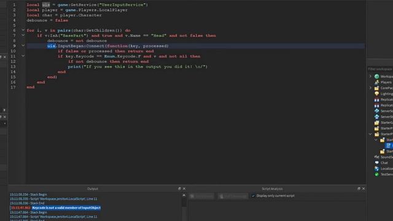The height and width of the screenshot is (221, 393).
Task: Toggle Display only current script checkbox
Action: [253, 196]
